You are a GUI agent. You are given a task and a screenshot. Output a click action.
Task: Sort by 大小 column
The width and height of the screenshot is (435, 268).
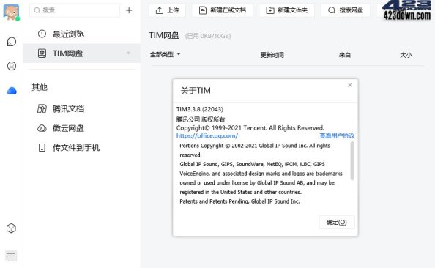pos(406,55)
